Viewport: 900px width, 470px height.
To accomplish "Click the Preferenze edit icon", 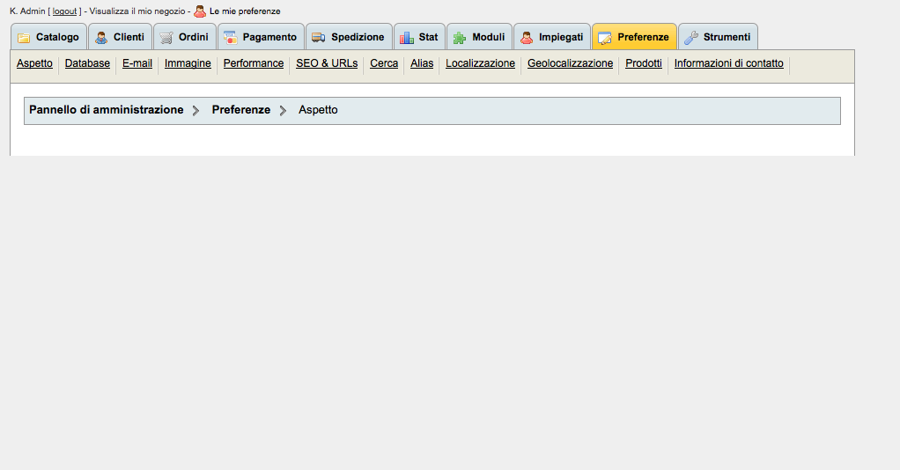I will coord(605,38).
